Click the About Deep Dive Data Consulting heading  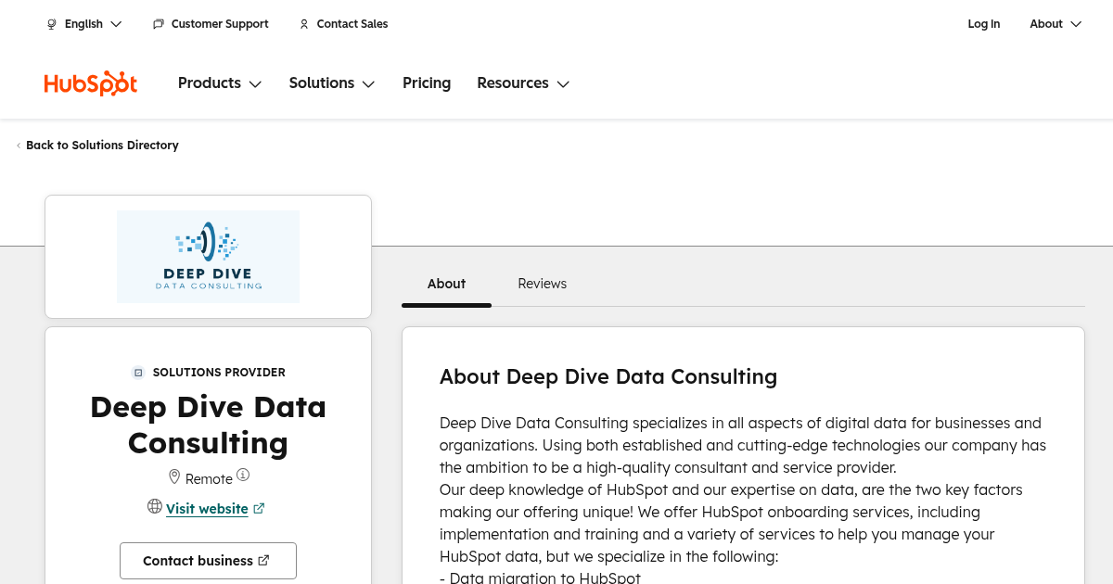(608, 376)
